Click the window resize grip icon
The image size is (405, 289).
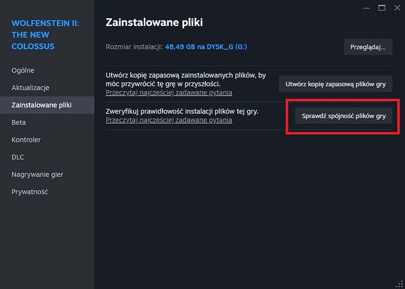tap(400, 284)
